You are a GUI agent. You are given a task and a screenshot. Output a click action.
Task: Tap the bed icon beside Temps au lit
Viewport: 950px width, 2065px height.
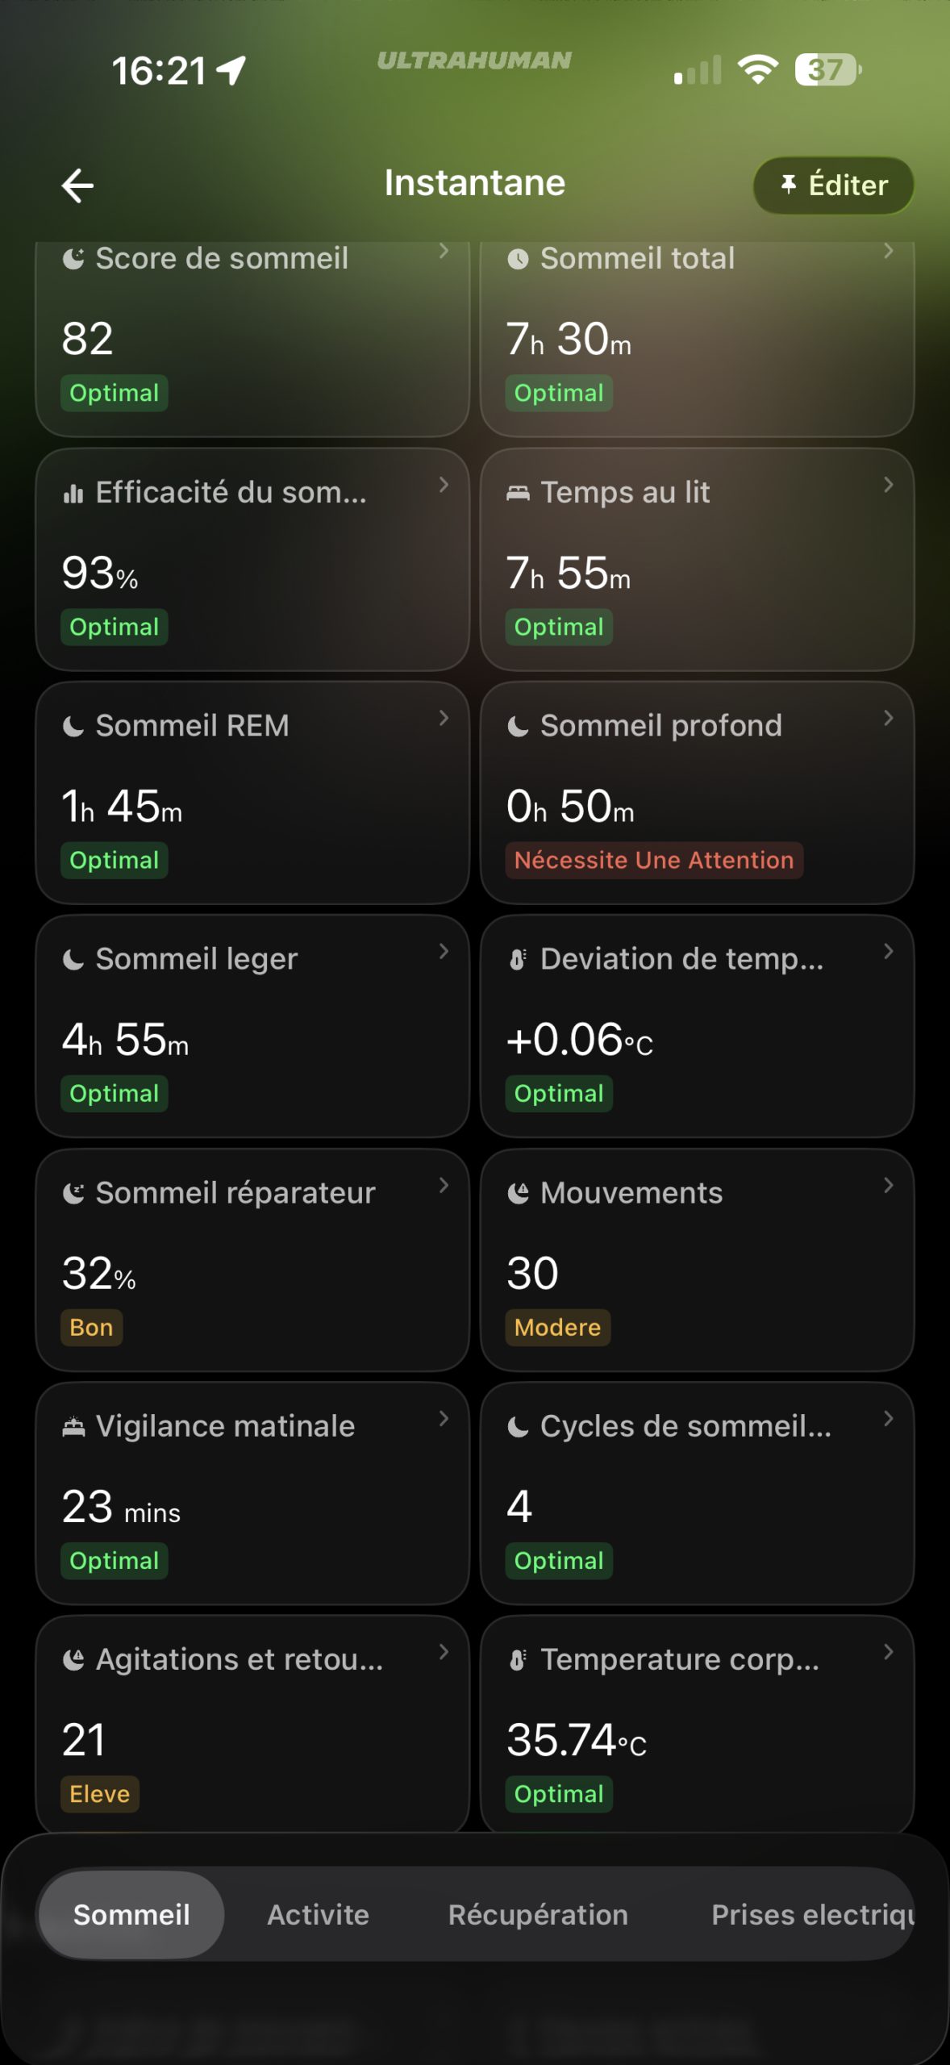tap(518, 493)
